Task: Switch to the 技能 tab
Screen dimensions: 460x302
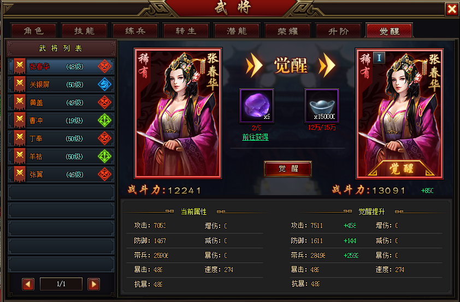Action: click(84, 31)
